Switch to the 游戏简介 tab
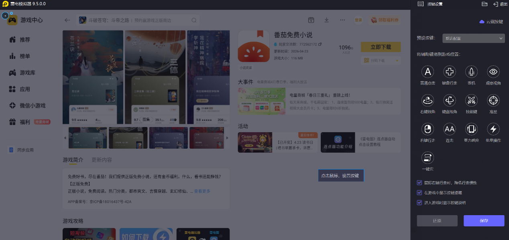The image size is (509, 240). [73, 160]
